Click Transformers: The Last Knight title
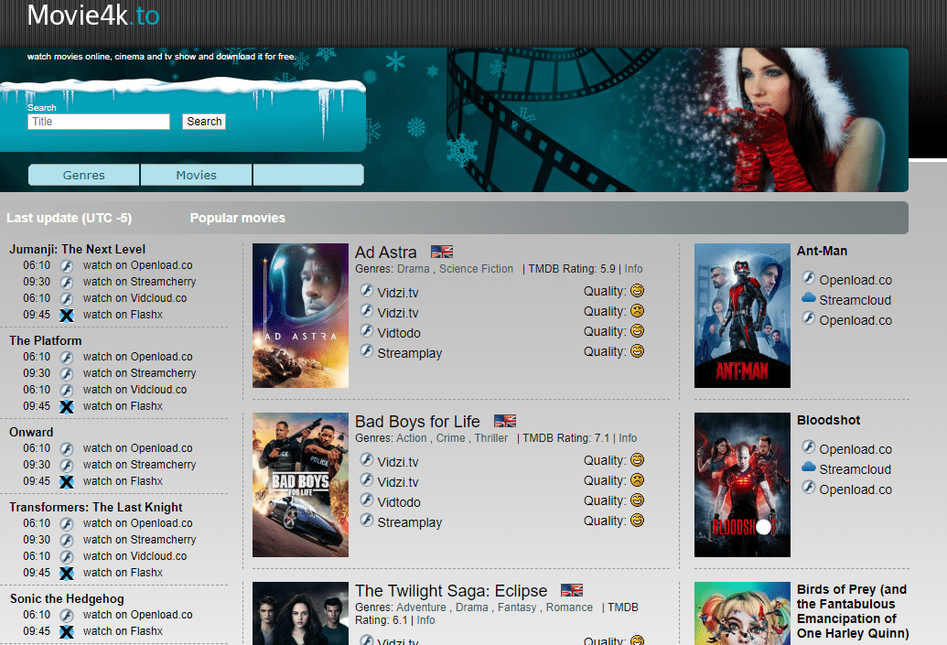This screenshot has width=947, height=645. [95, 507]
